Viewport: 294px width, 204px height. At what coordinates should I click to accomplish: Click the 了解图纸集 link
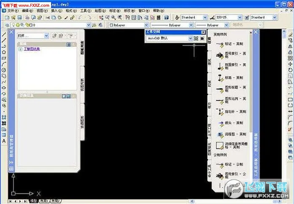32,49
